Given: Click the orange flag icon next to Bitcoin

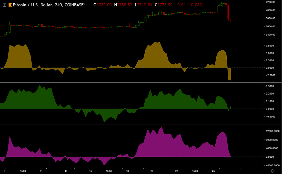Looking at the screenshot, I should click(10, 5).
